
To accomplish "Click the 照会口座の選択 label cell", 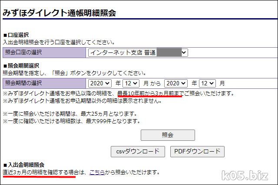I will coord(44,52).
